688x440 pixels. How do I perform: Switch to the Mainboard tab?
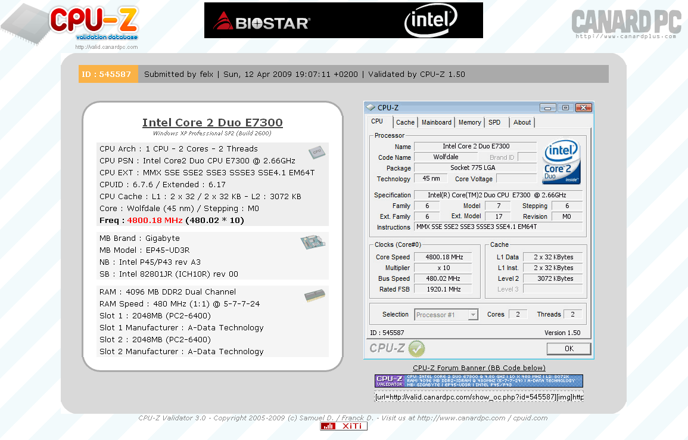(x=436, y=122)
